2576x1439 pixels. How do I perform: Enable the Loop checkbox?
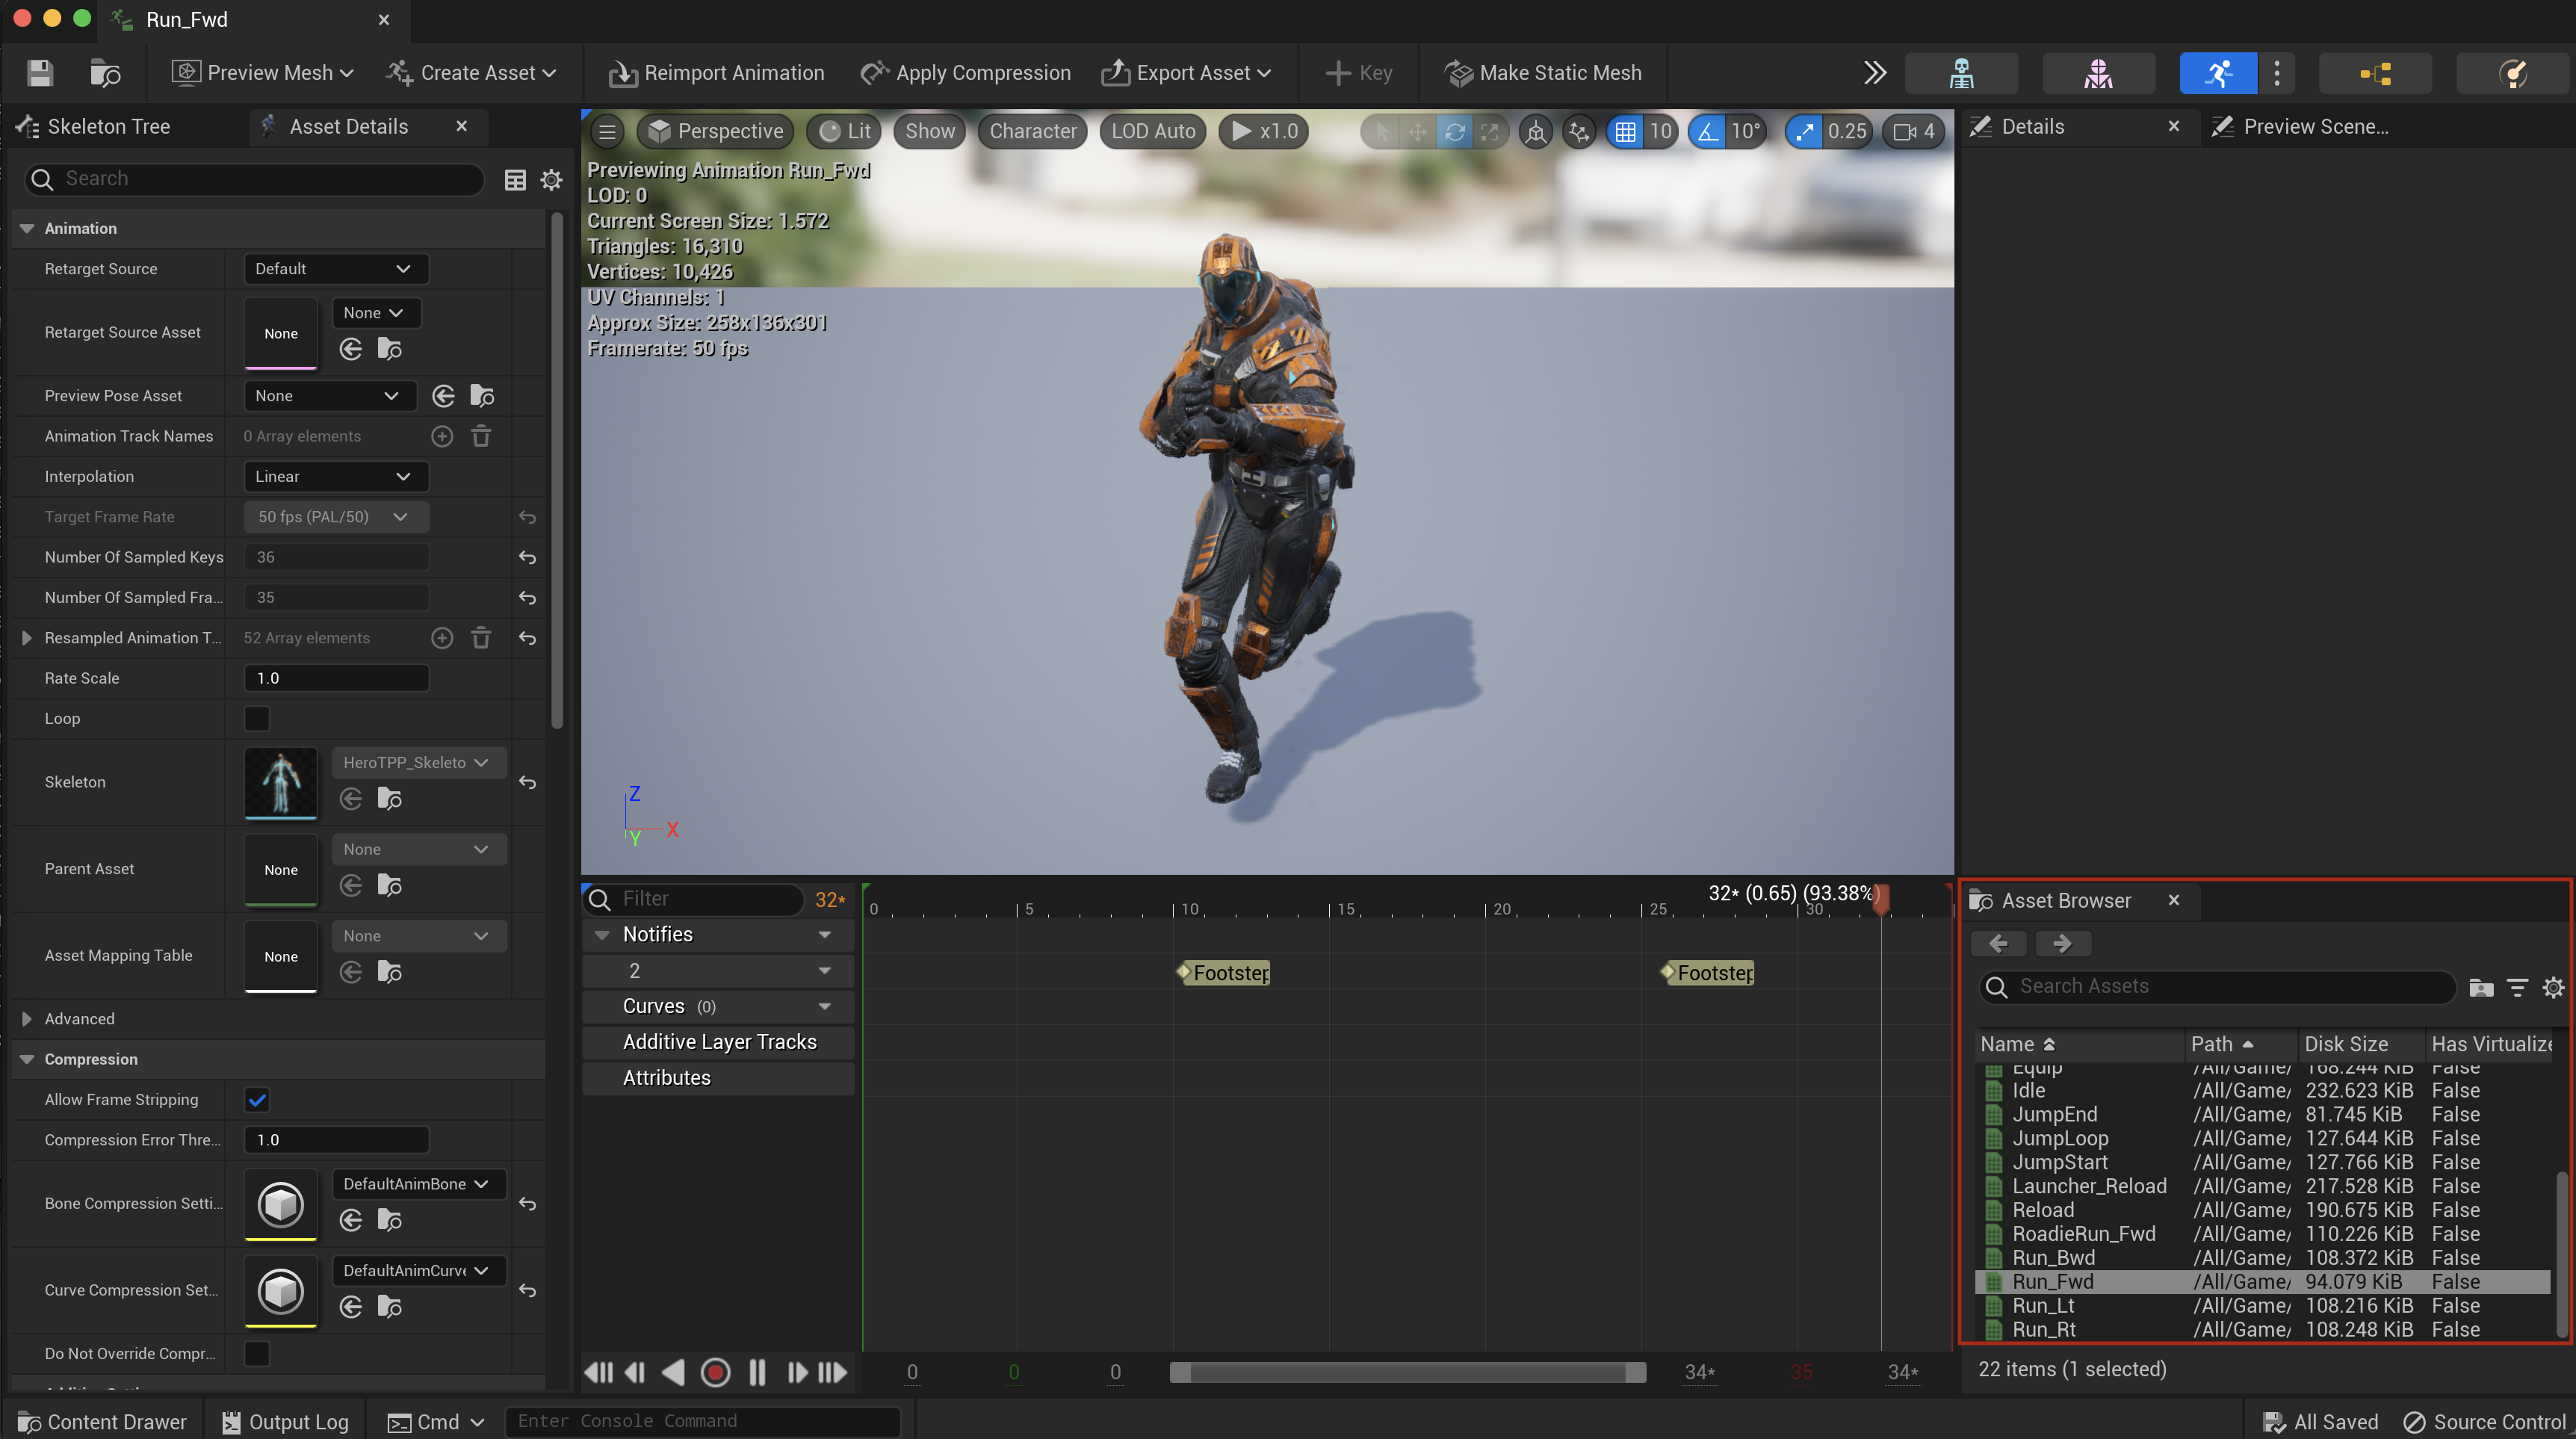257,718
